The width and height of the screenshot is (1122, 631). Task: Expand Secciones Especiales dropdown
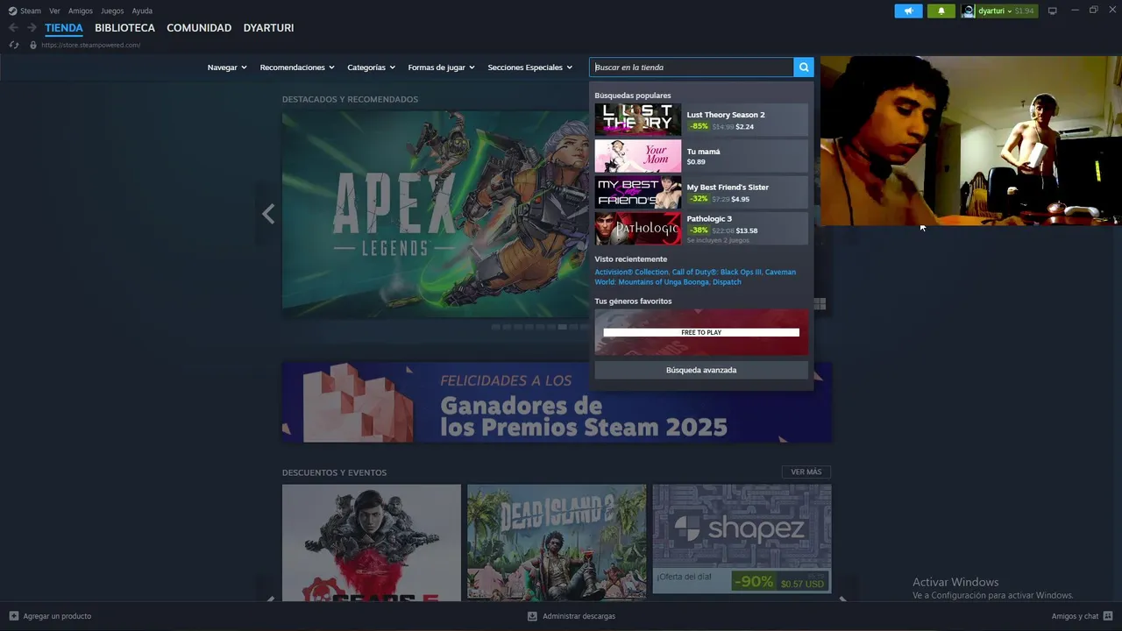point(529,67)
